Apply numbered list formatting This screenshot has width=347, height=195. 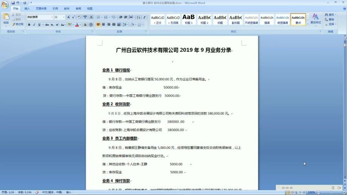tap(106, 17)
